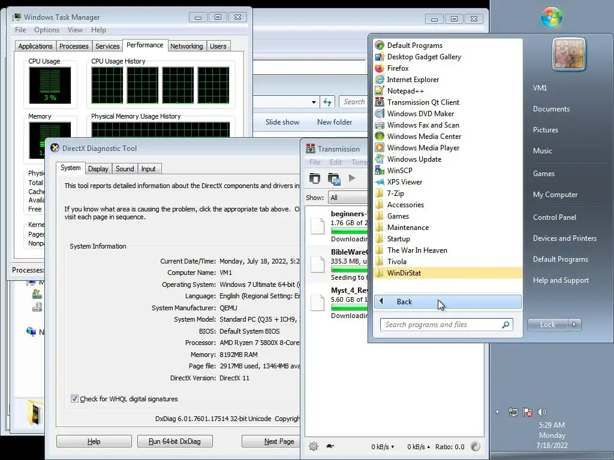This screenshot has width=614, height=460.
Task: Open the Options menu in Task Manager
Action: [x=47, y=30]
